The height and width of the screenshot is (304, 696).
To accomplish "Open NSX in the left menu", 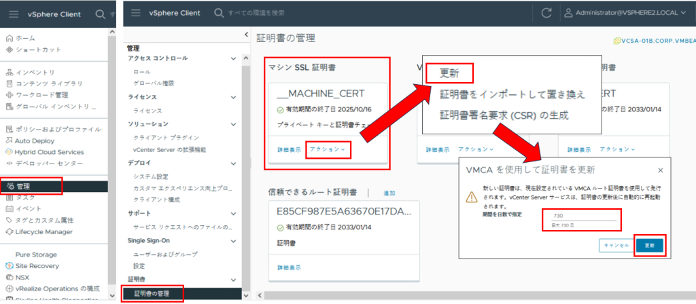I will (18, 278).
